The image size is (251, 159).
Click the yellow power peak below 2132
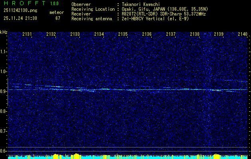point(55,156)
